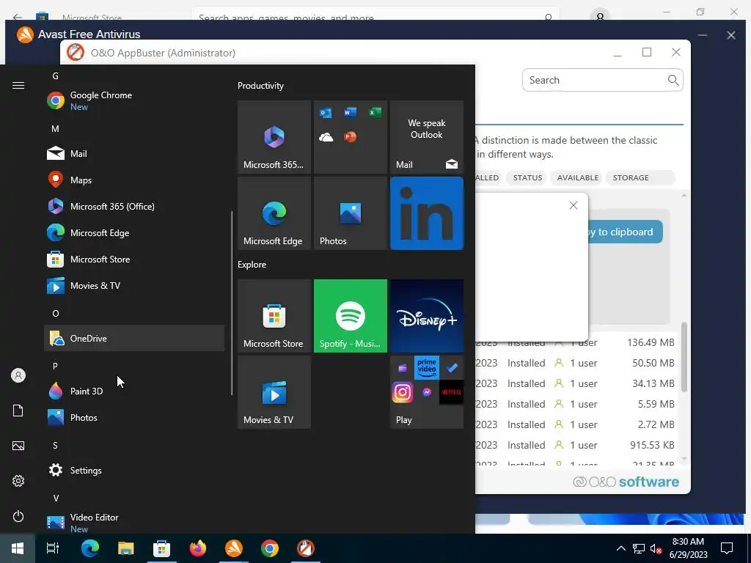This screenshot has height=563, width=751.
Task: Open Microsoft Store in the app list
Action: [134, 259]
